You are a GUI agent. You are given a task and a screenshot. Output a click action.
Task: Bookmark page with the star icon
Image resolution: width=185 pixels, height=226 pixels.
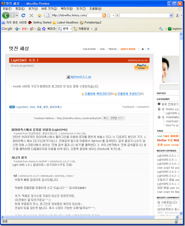click(x=109, y=16)
